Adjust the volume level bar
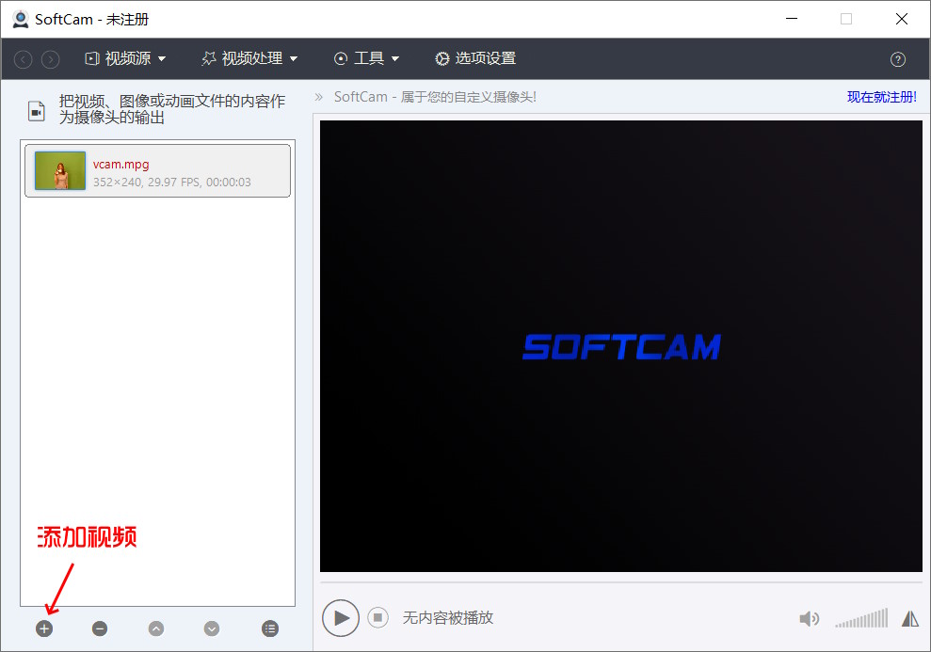 click(x=861, y=617)
